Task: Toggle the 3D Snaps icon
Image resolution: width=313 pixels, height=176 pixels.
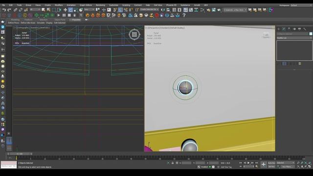Action: point(115,10)
